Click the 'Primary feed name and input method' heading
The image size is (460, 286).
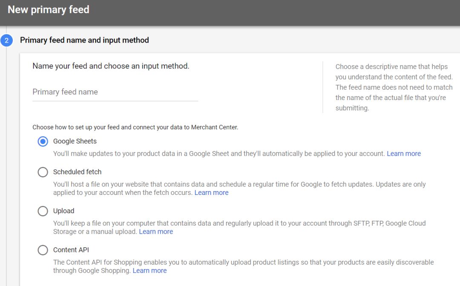(x=84, y=40)
